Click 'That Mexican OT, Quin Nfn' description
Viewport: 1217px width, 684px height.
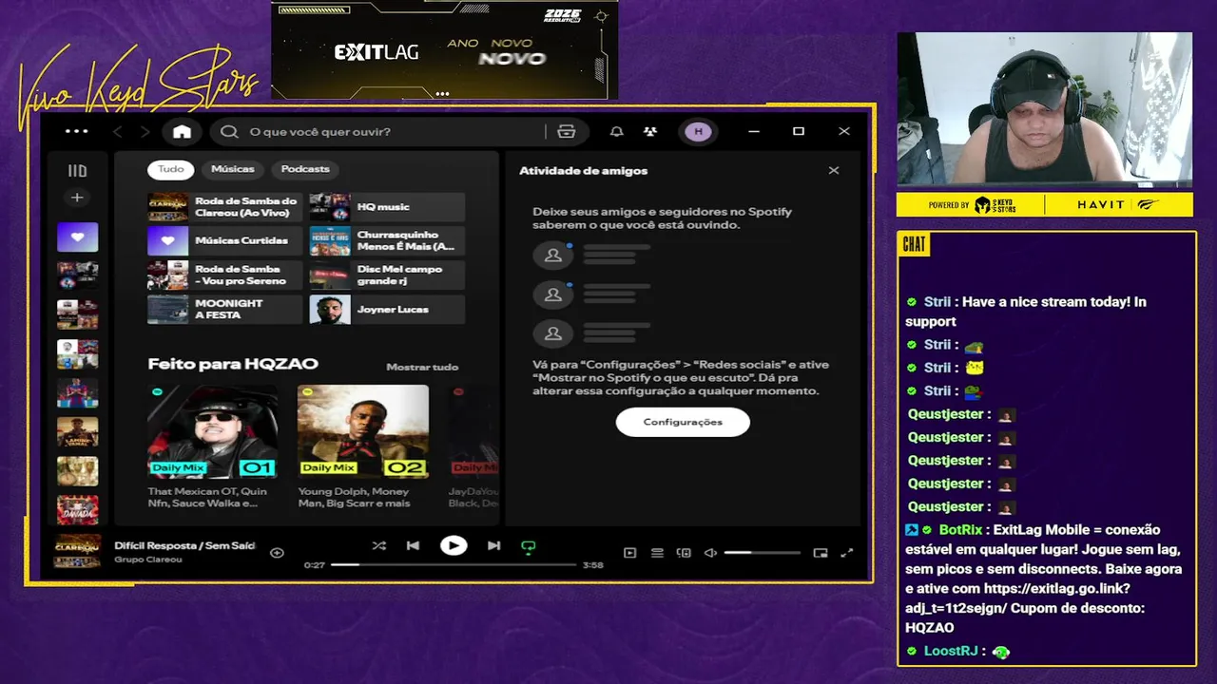coord(207,497)
